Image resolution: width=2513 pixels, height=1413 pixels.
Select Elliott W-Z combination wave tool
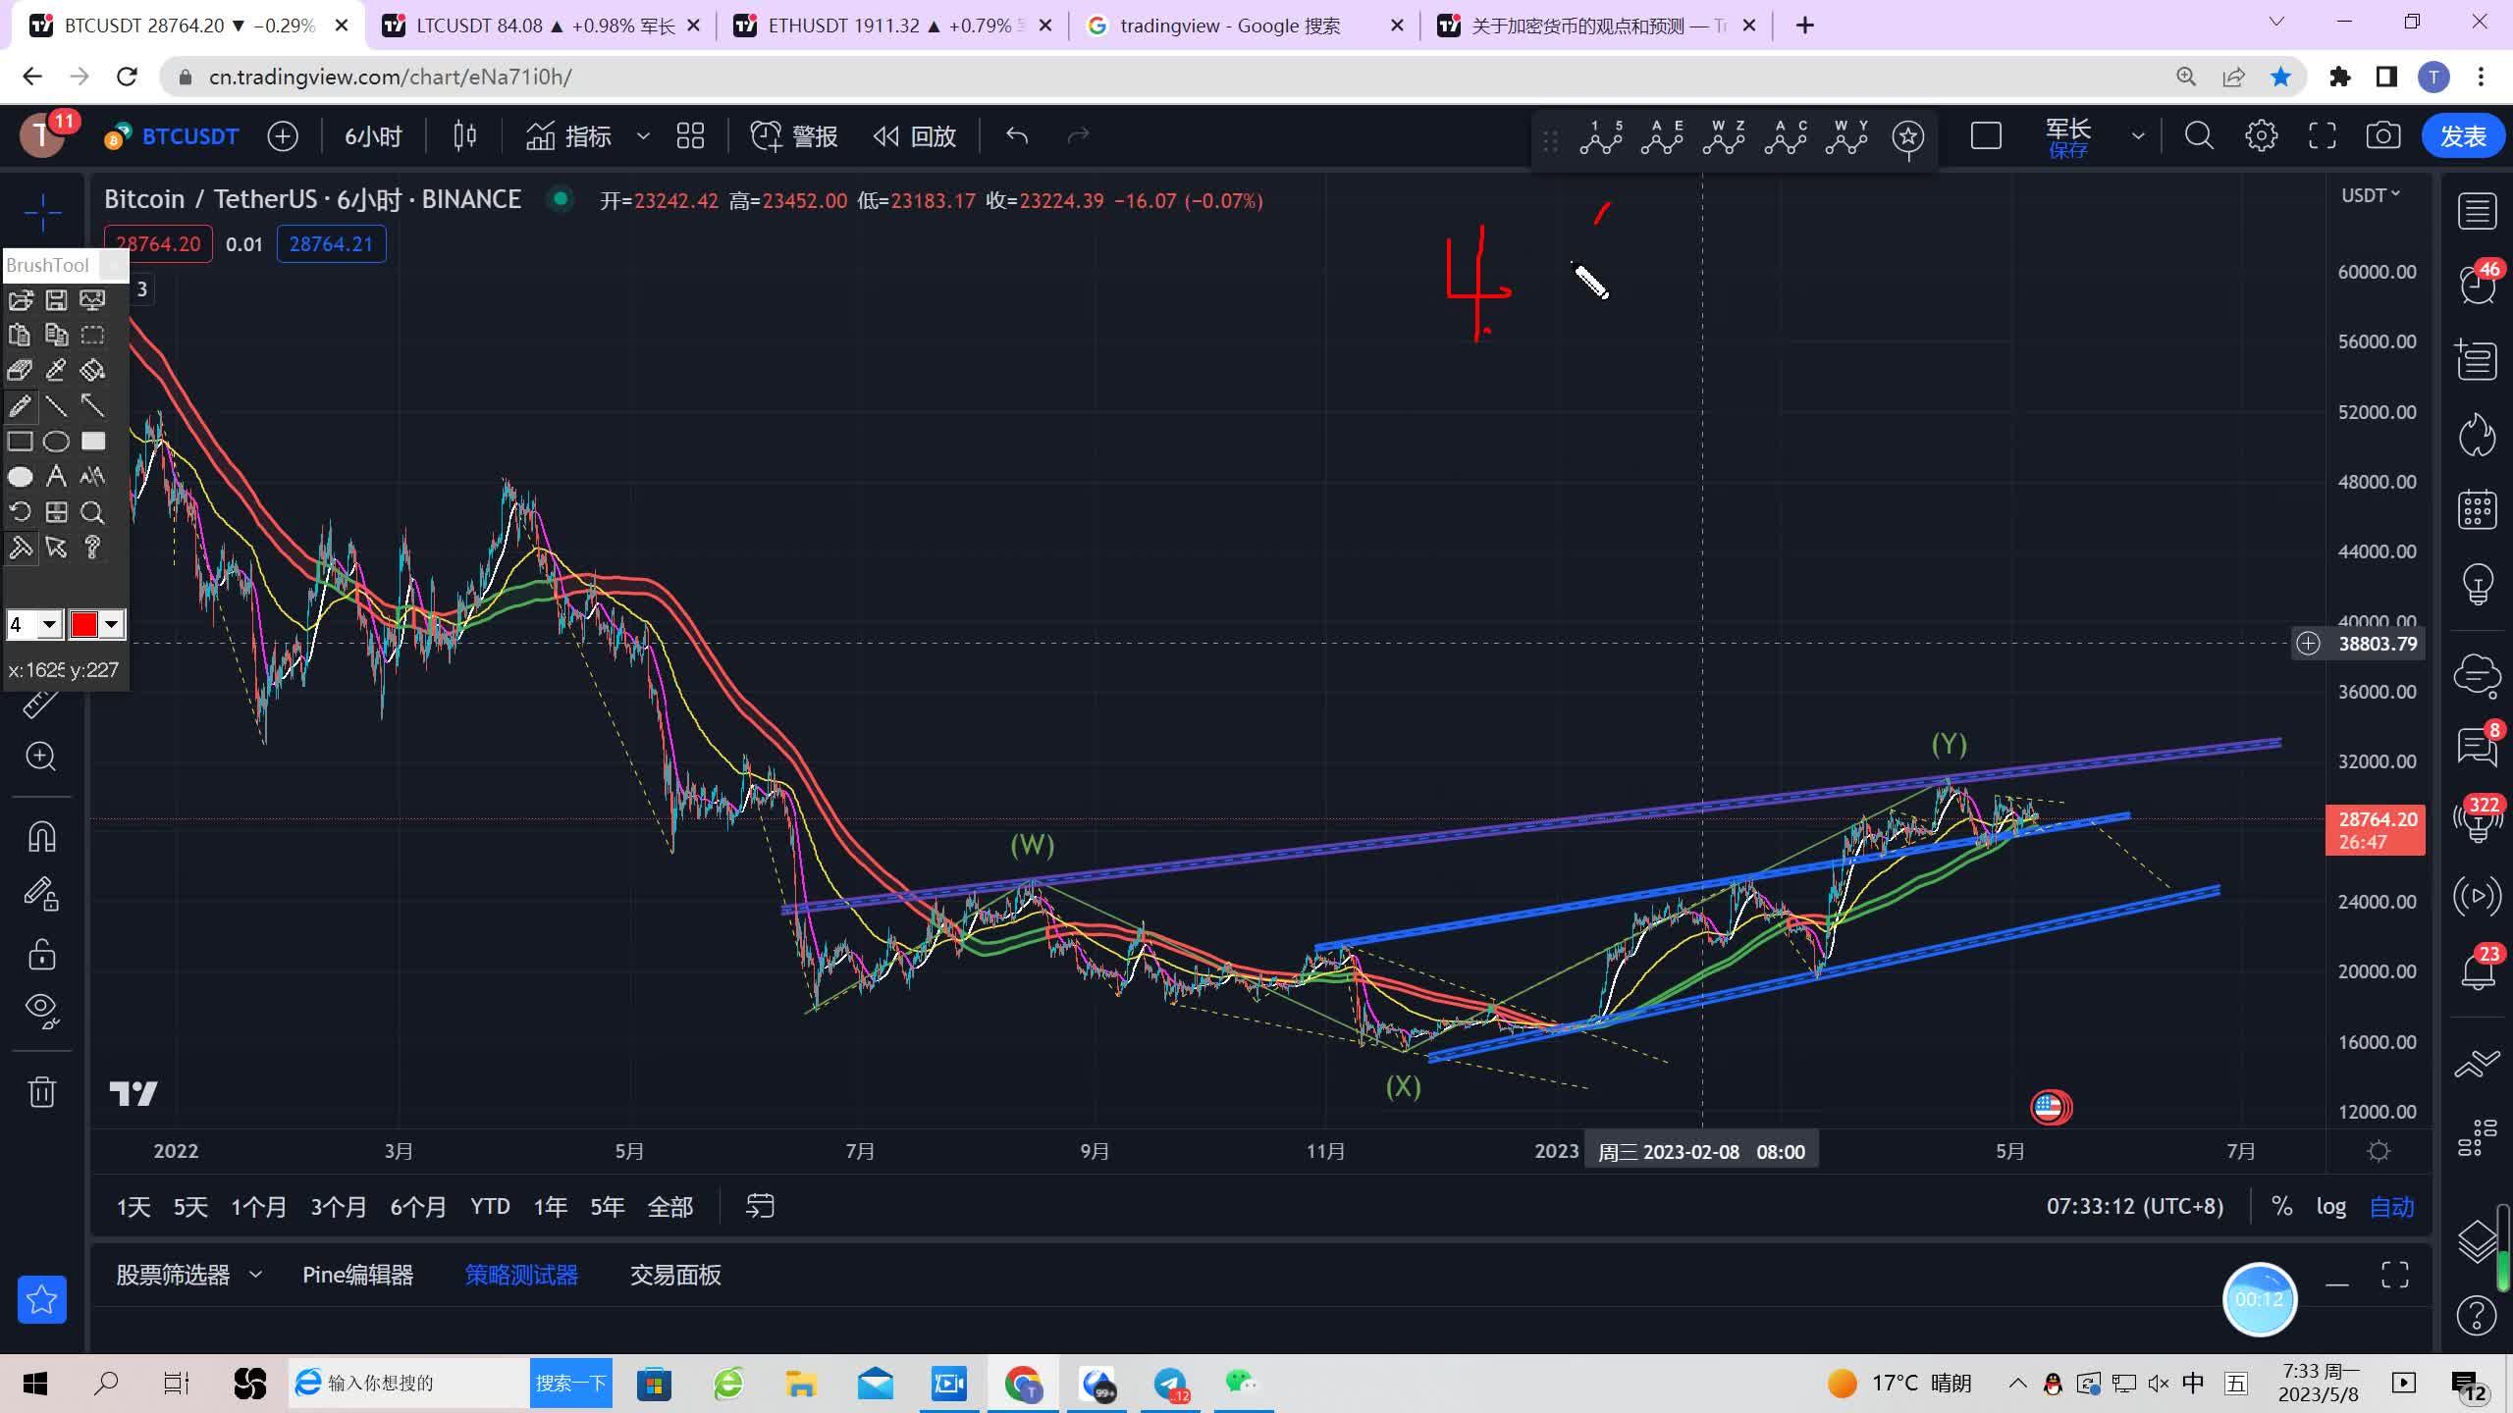[x=1724, y=137]
